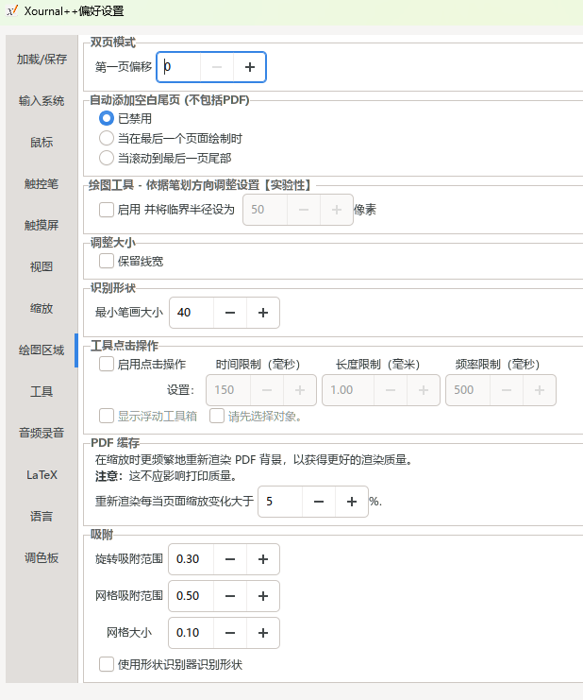
Task: Increase 旋转吸附范围 with plus button
Action: 263,559
